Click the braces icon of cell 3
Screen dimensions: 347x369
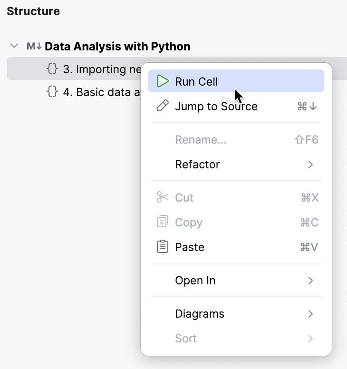[x=52, y=69]
